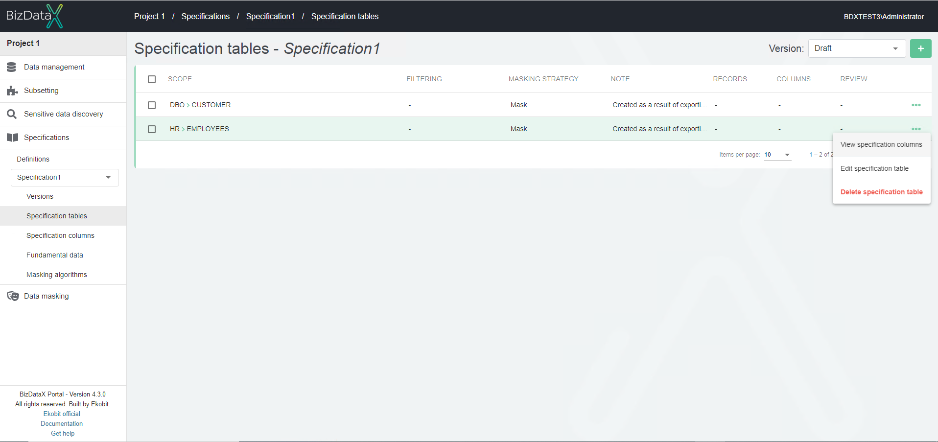Open the Get help link
The height and width of the screenshot is (442, 938).
tap(63, 433)
